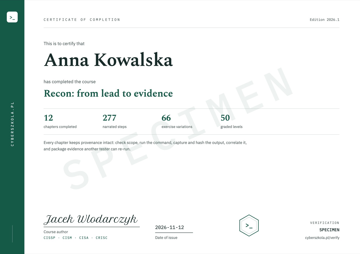The height and width of the screenshot is (254, 360).
Task: Select the recipient name Anna Kowalska
Action: point(108,60)
